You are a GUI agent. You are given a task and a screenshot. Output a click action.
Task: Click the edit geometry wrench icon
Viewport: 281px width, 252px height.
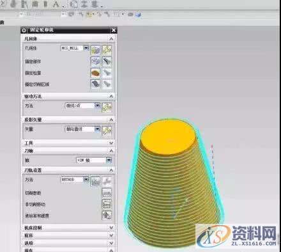(107, 50)
